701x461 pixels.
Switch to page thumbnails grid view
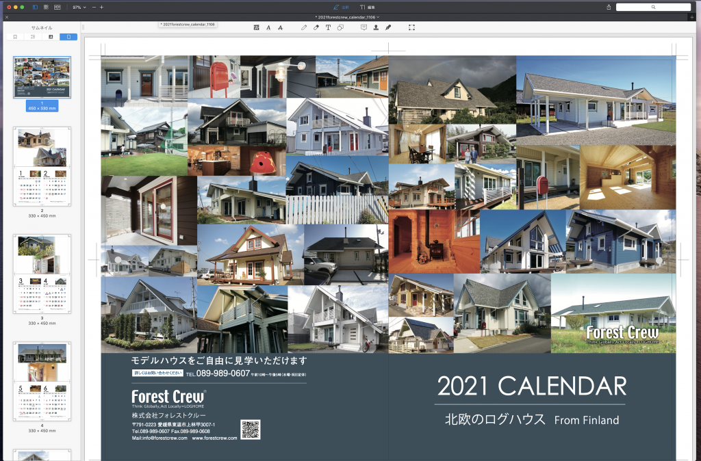[46, 7]
